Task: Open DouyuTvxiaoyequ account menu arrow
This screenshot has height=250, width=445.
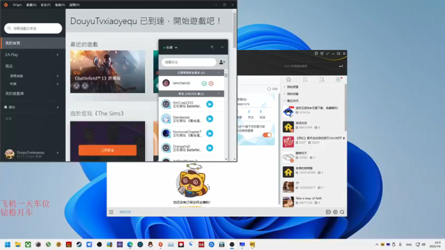Action: tap(58, 153)
